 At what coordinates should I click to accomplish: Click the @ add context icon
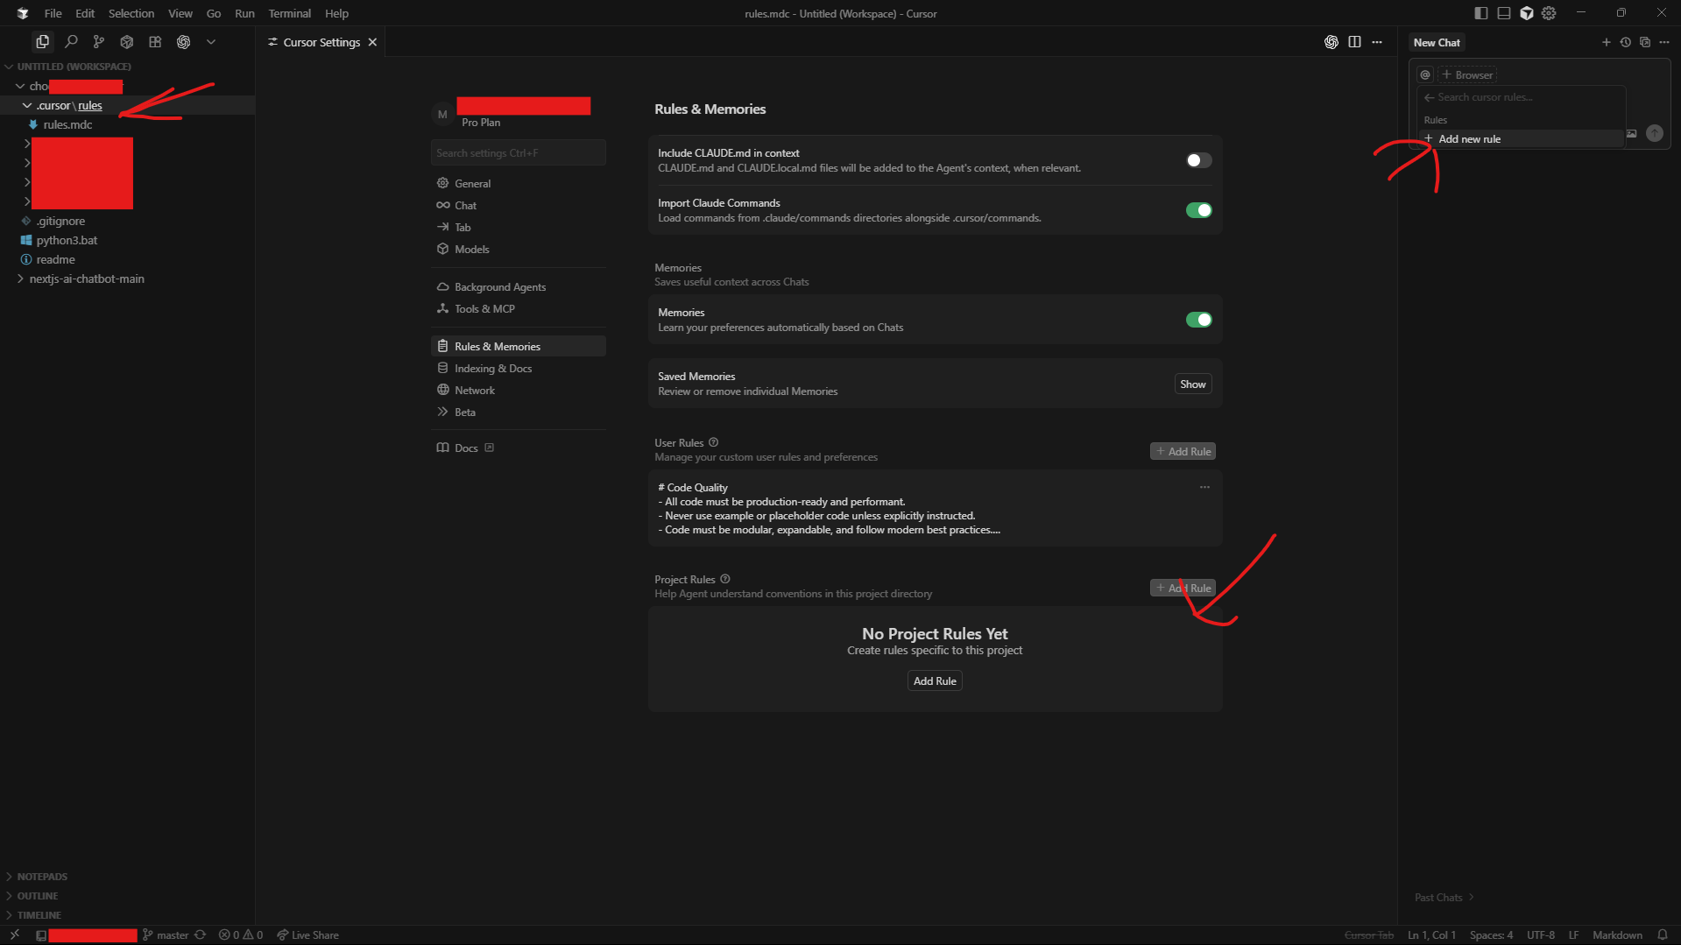1425,74
